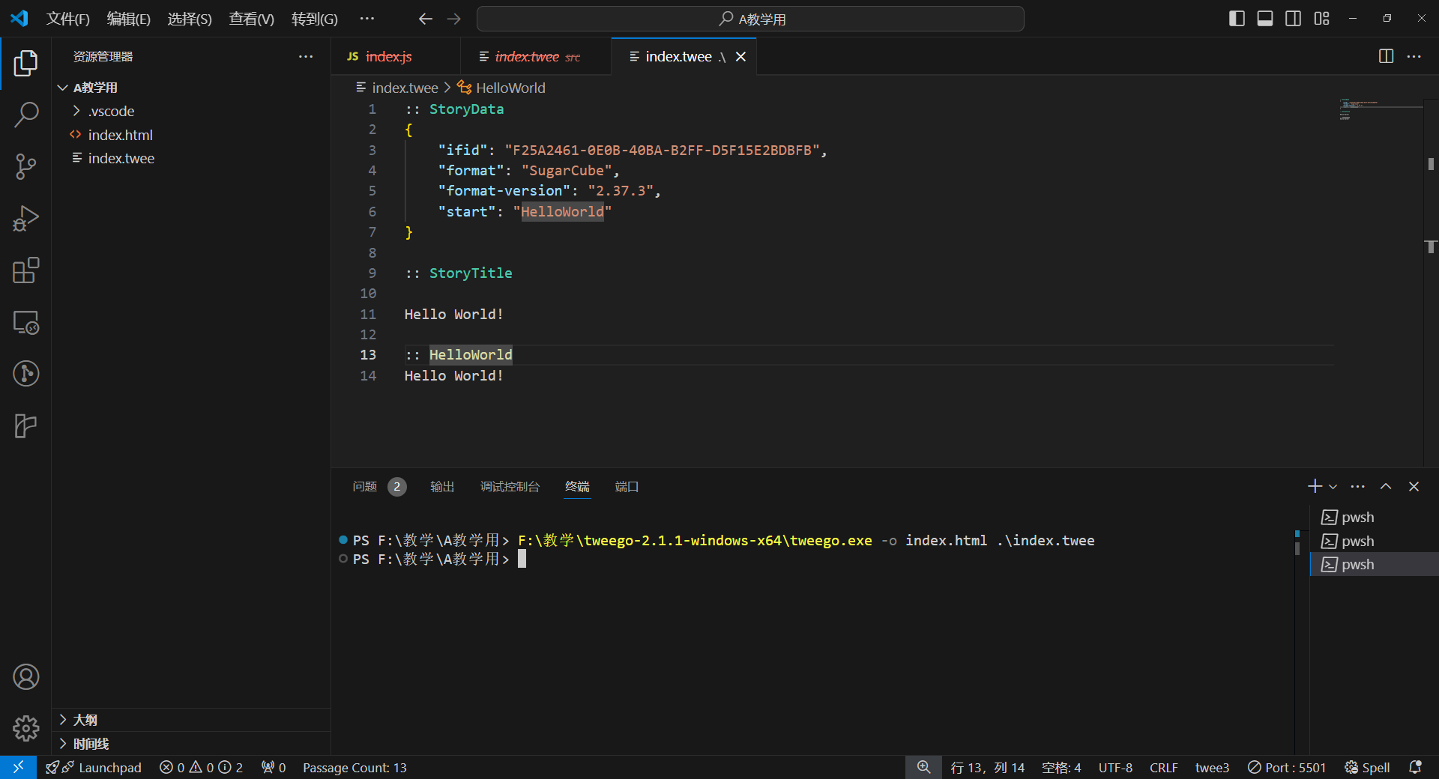Open the Twee story map icon
Screen dimensions: 1439x779
point(25,425)
